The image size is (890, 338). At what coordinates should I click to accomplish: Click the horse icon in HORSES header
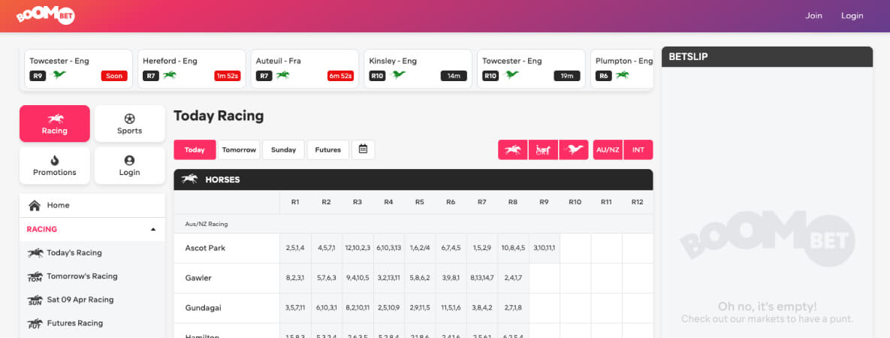pyautogui.click(x=189, y=179)
